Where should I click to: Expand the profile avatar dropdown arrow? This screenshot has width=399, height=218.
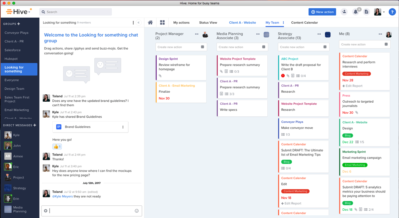(x=384, y=12)
